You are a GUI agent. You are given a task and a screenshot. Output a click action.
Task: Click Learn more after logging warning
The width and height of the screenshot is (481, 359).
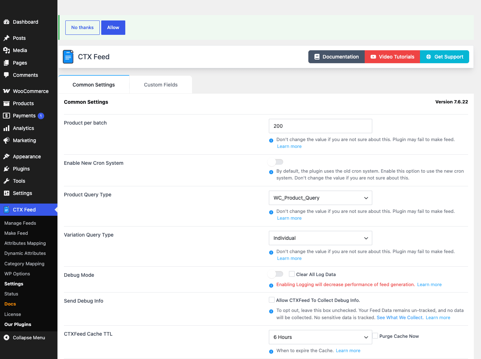click(x=429, y=285)
